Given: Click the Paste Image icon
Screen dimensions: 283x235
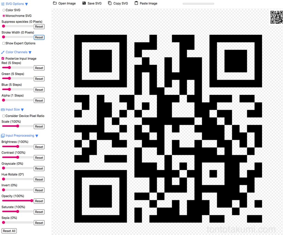Looking at the screenshot, I should (x=135, y=3).
